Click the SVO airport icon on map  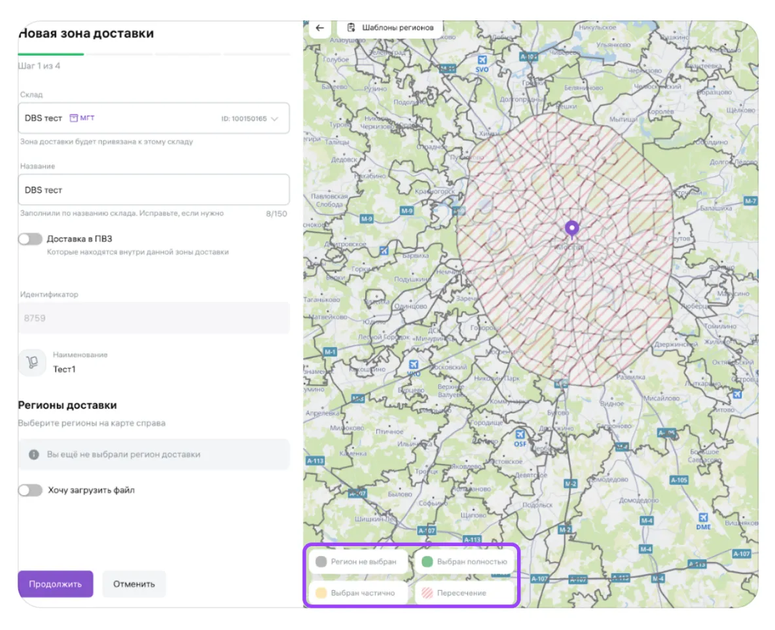tap(482, 59)
